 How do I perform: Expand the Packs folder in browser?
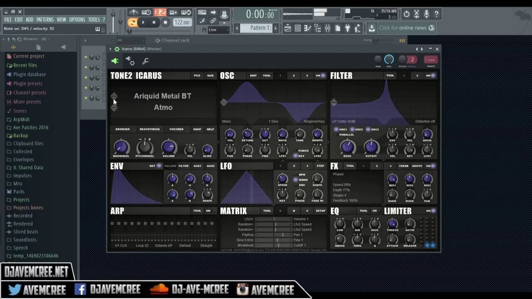[x=19, y=191]
